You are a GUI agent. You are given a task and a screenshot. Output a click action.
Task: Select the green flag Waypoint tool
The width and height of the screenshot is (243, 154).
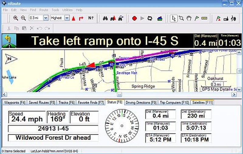(197, 18)
